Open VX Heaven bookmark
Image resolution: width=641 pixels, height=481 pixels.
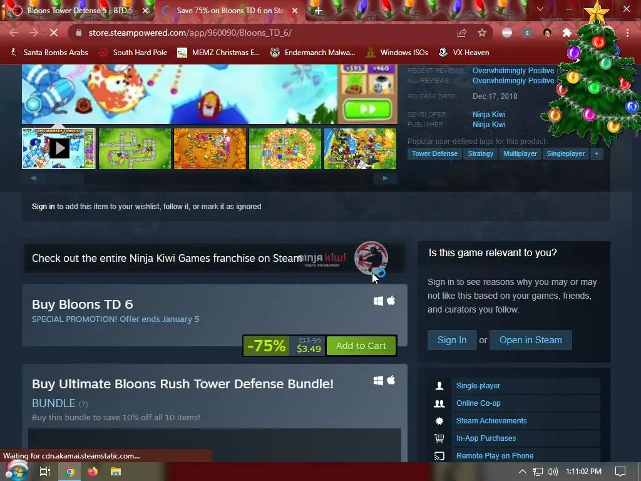click(x=464, y=53)
